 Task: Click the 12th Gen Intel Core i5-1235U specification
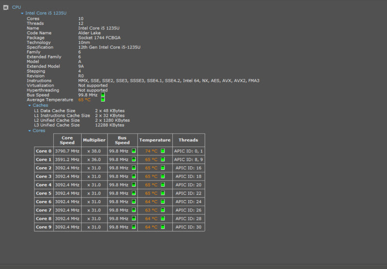pyautogui.click(x=109, y=47)
